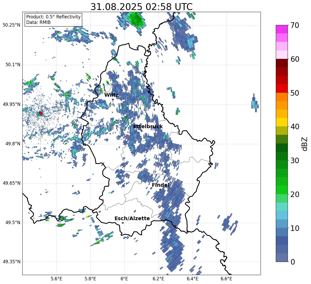Click the 20 value on colorbar
This screenshot has width=311, height=284.
click(295, 194)
